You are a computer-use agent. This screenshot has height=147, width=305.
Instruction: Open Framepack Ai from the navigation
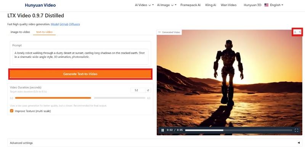tap(190, 5)
